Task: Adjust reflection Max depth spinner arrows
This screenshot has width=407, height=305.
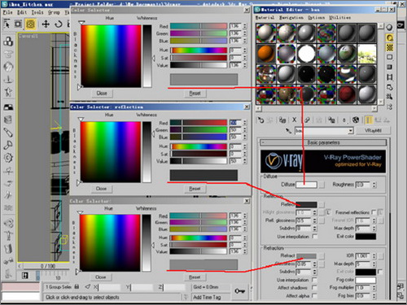Action: click(x=374, y=229)
